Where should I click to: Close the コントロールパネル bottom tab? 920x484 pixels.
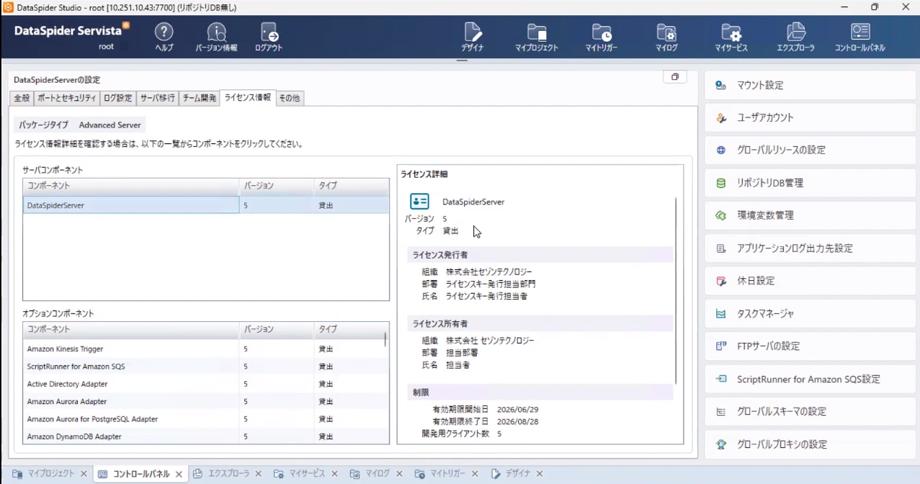click(x=179, y=474)
